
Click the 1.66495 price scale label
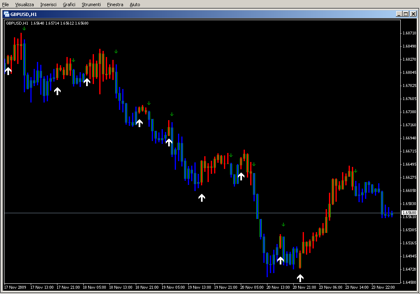point(410,164)
